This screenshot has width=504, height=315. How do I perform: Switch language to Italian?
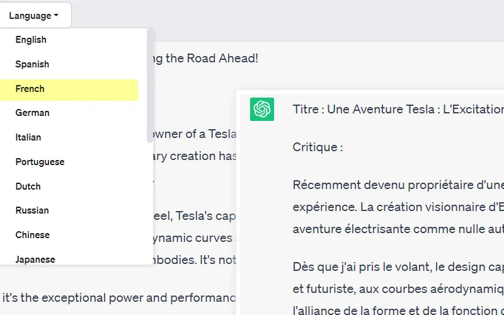click(x=28, y=137)
